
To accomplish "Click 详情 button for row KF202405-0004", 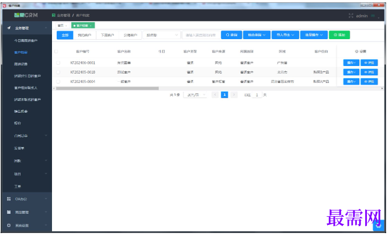I will [369, 82].
